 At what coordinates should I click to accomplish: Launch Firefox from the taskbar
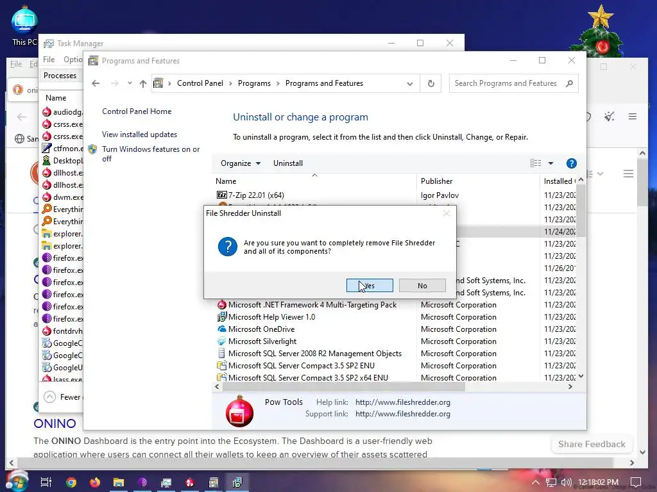95,482
